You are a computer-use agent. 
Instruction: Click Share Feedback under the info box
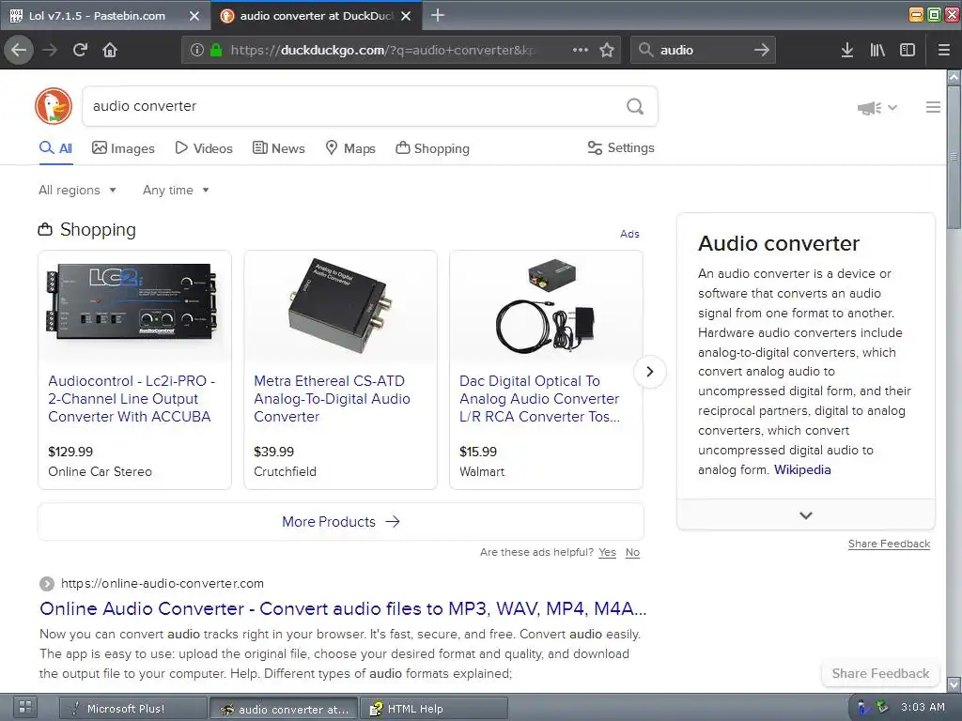click(x=889, y=544)
